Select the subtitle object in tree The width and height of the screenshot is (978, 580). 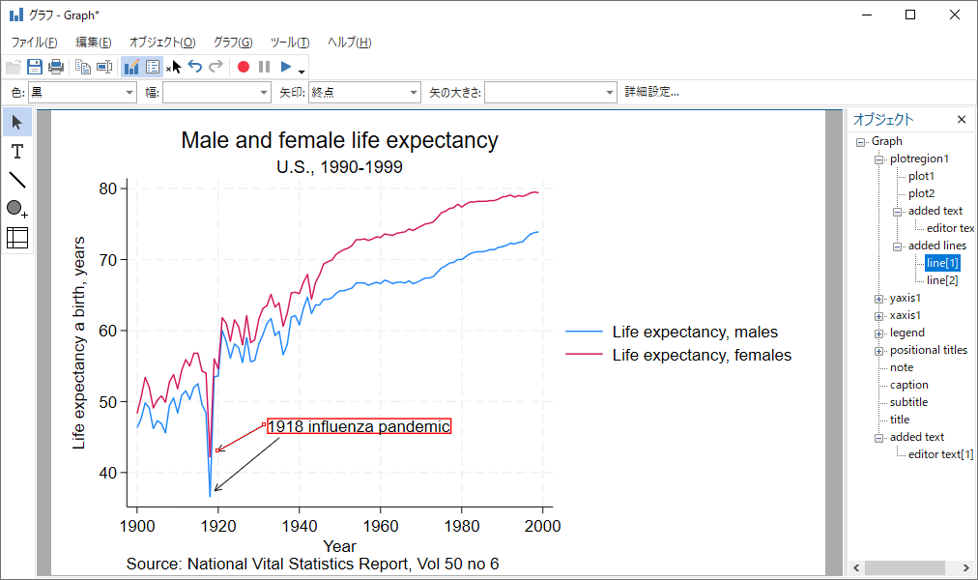[x=908, y=402]
